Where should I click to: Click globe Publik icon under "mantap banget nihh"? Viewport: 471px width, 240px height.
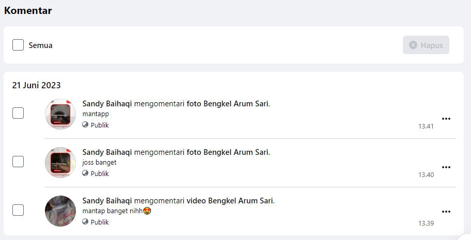point(85,222)
